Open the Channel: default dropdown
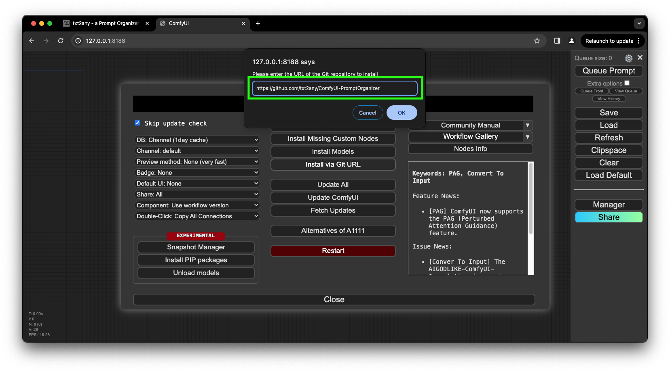The width and height of the screenshot is (670, 372). [197, 151]
